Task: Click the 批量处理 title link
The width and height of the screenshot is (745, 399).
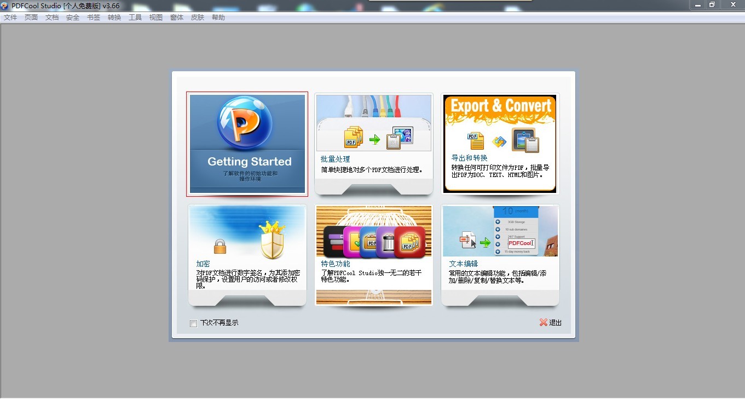Action: tap(335, 159)
